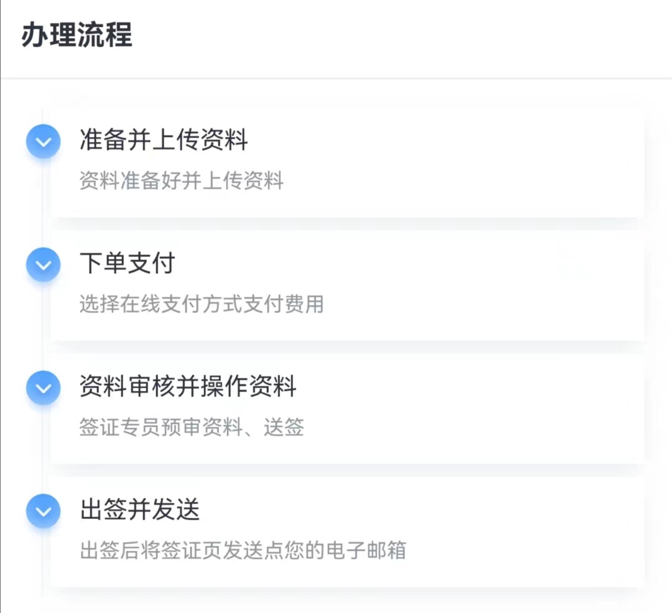Viewport: 672px width, 613px height.
Task: Click the 办理流程 section header
Action: click(77, 34)
